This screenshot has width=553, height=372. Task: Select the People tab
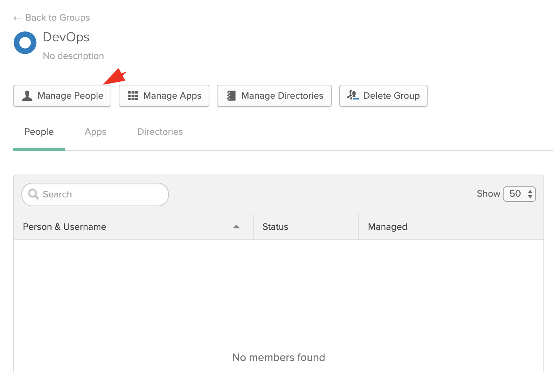click(39, 132)
